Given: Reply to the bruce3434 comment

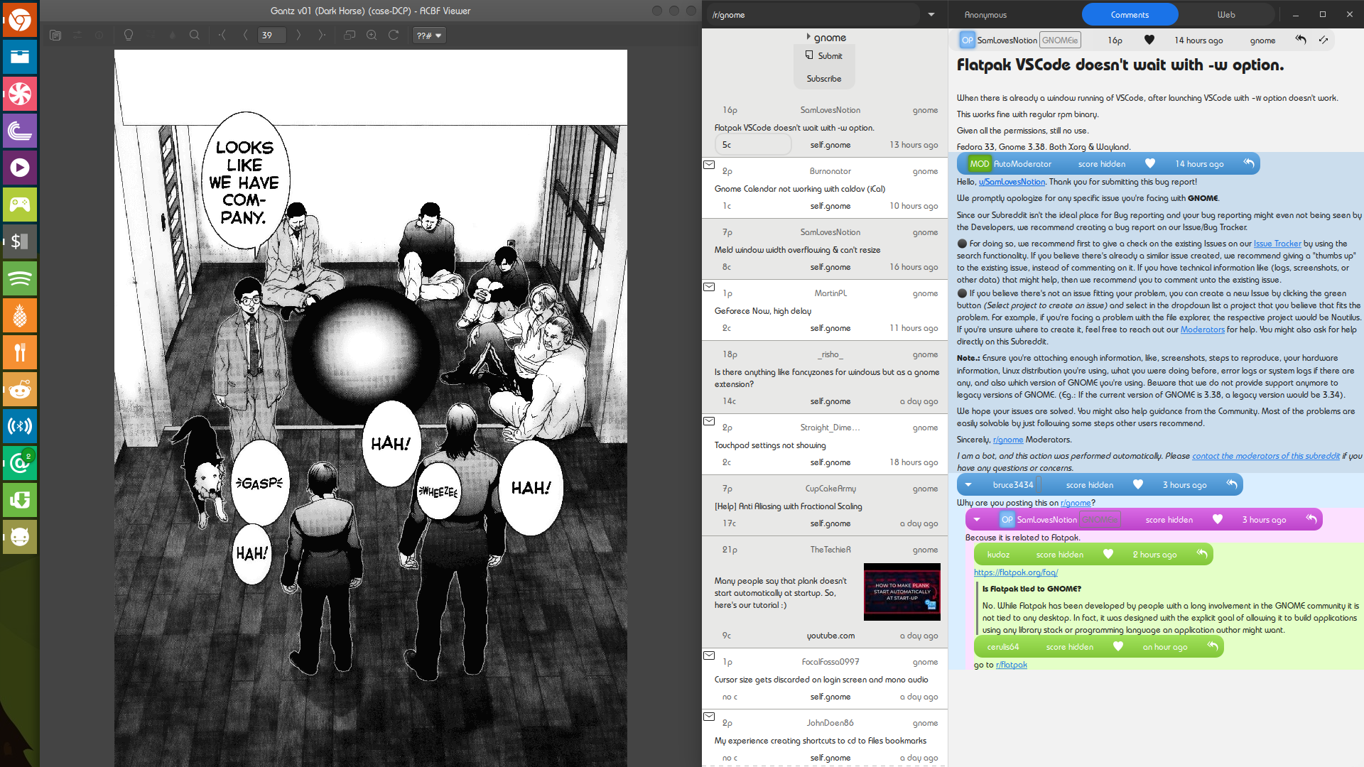Looking at the screenshot, I should point(1232,485).
